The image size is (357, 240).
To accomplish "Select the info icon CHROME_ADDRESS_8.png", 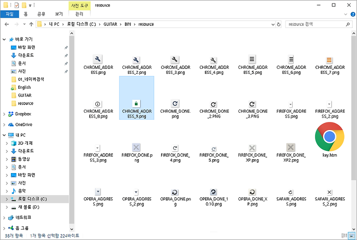I will [98, 109].
